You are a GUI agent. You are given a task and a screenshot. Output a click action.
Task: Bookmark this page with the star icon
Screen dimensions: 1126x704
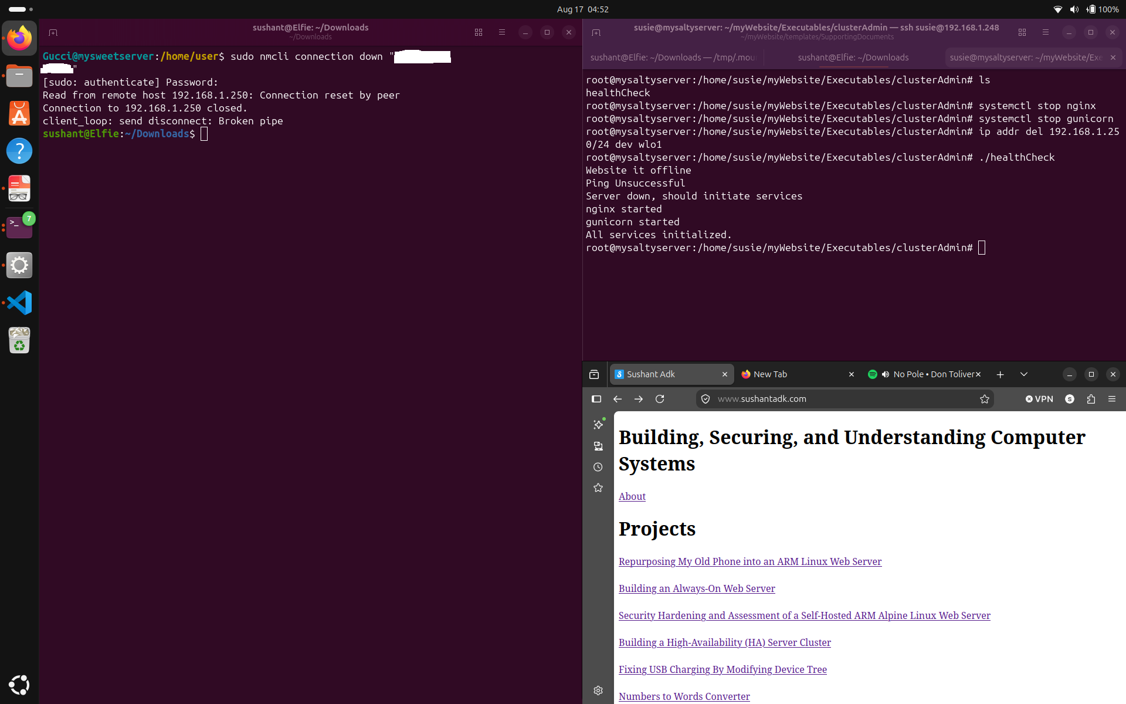coord(984,399)
